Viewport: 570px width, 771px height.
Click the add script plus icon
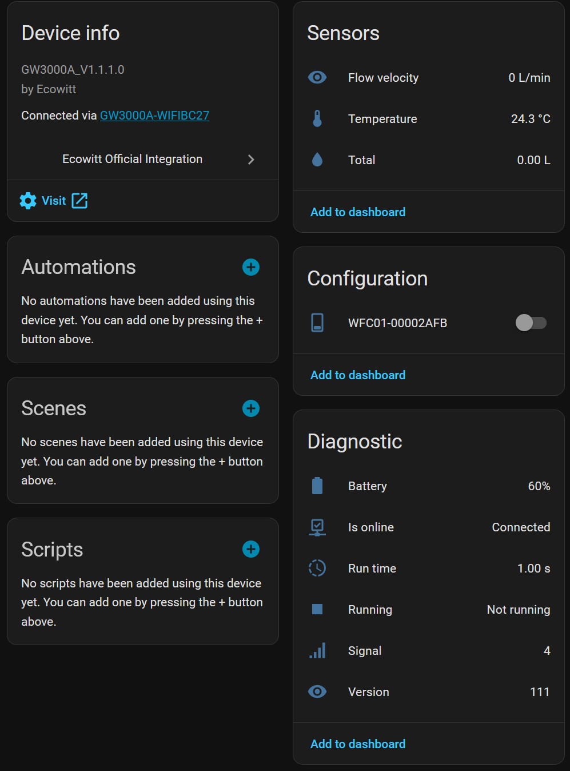click(250, 549)
